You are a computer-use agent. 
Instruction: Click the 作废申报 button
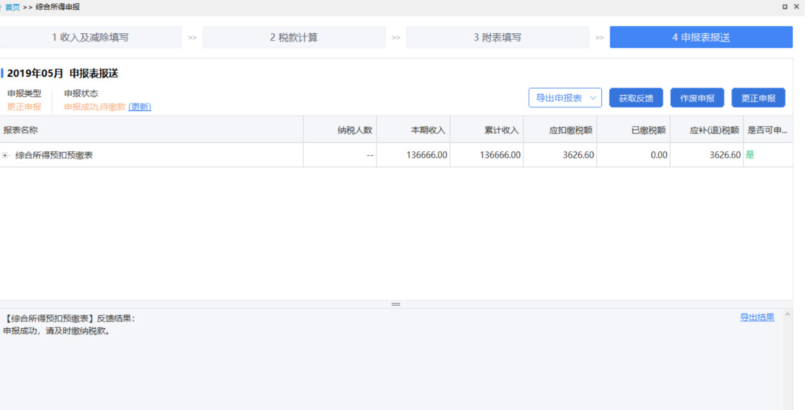pos(697,98)
